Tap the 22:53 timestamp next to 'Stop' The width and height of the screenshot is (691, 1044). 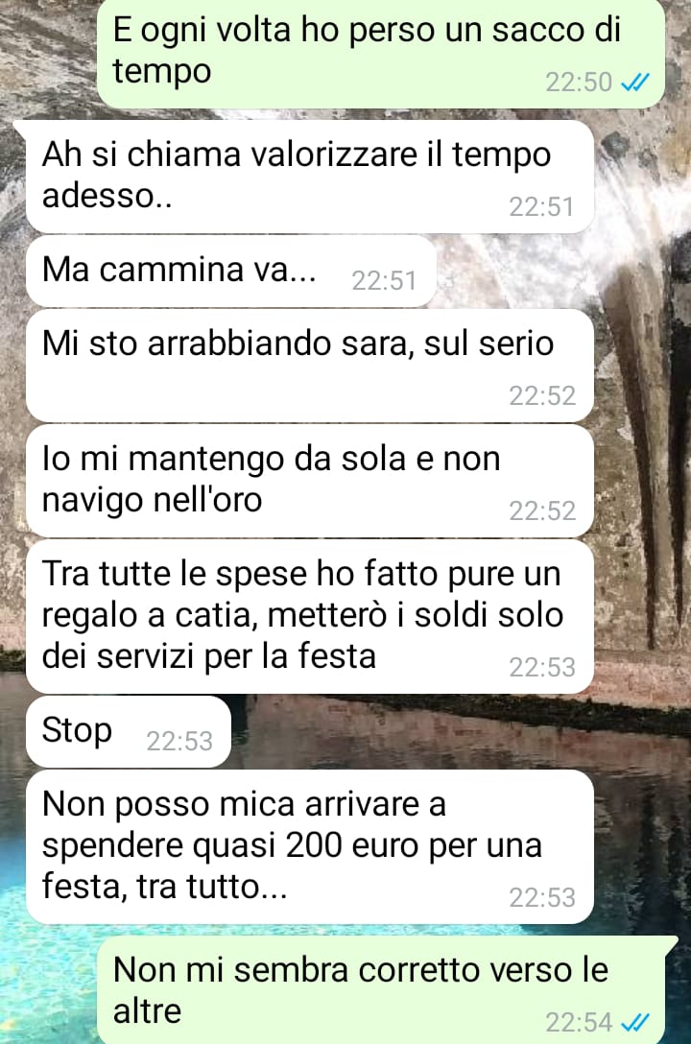coord(179,741)
